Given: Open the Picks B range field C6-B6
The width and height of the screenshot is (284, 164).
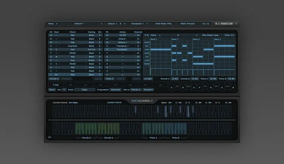Looking at the screenshot, I should pos(231,79).
